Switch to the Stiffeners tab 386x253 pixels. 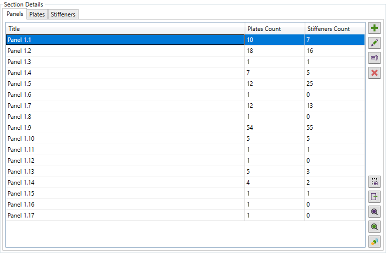click(x=63, y=14)
